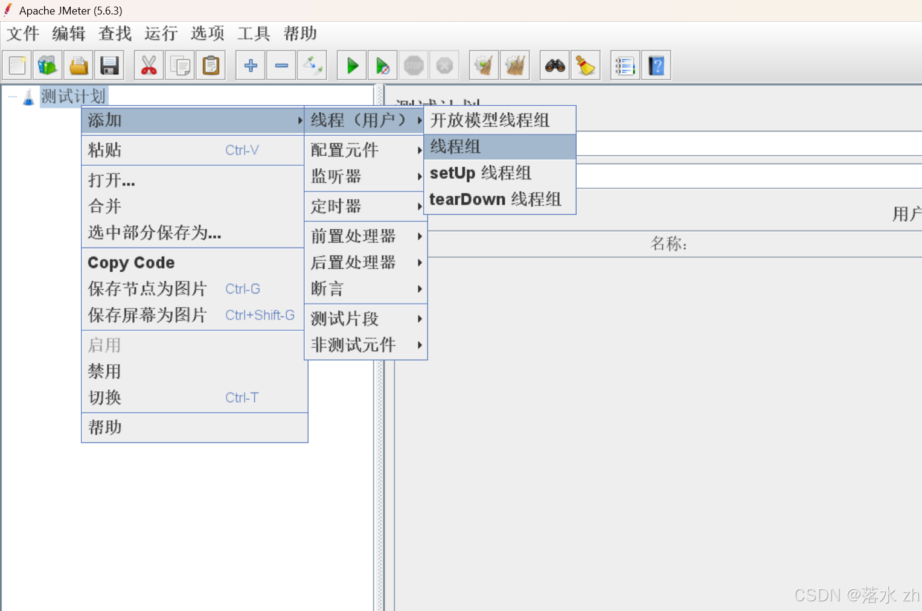Open the 编辑 menu
922x611 pixels.
(x=69, y=33)
